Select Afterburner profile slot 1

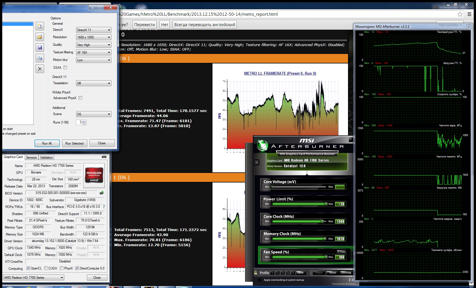coord(272,273)
